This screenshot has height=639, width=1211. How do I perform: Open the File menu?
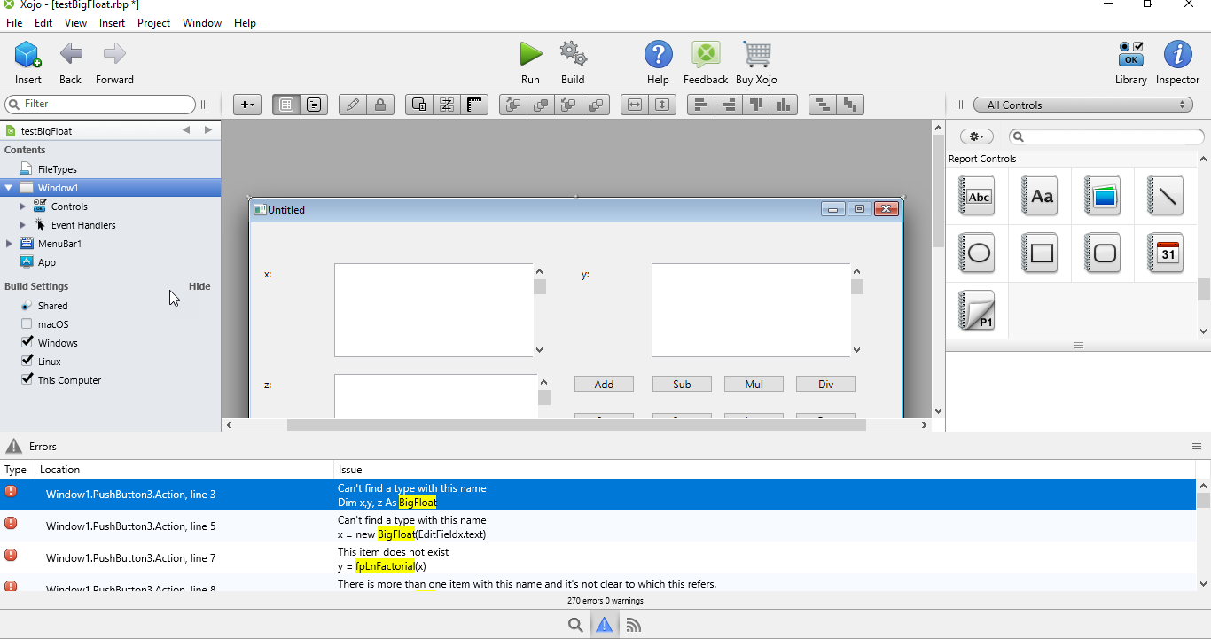(x=14, y=23)
